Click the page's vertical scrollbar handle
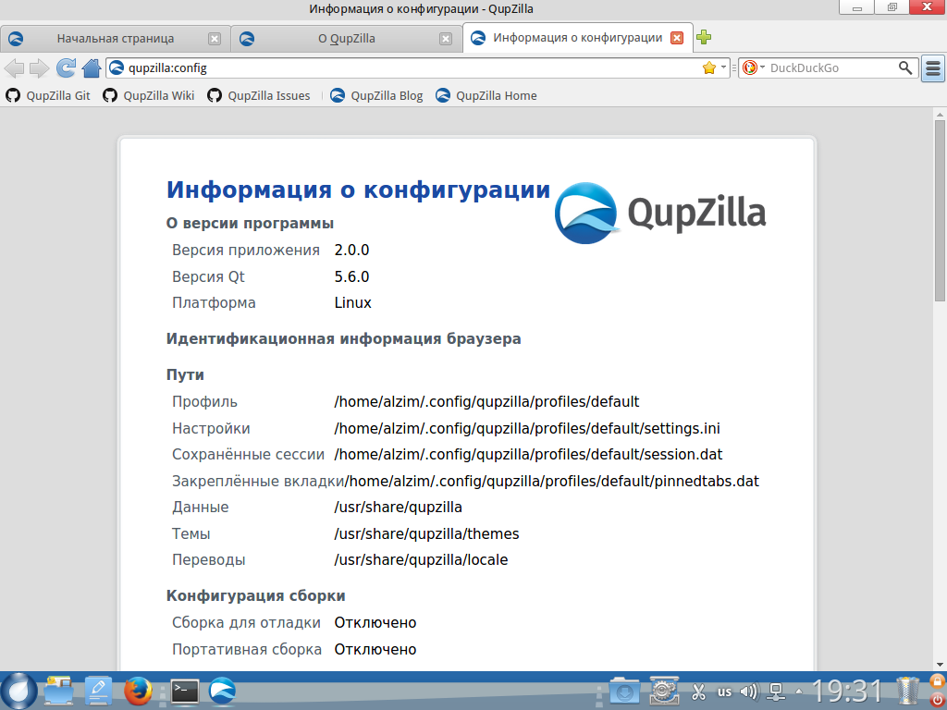 coord(940,210)
